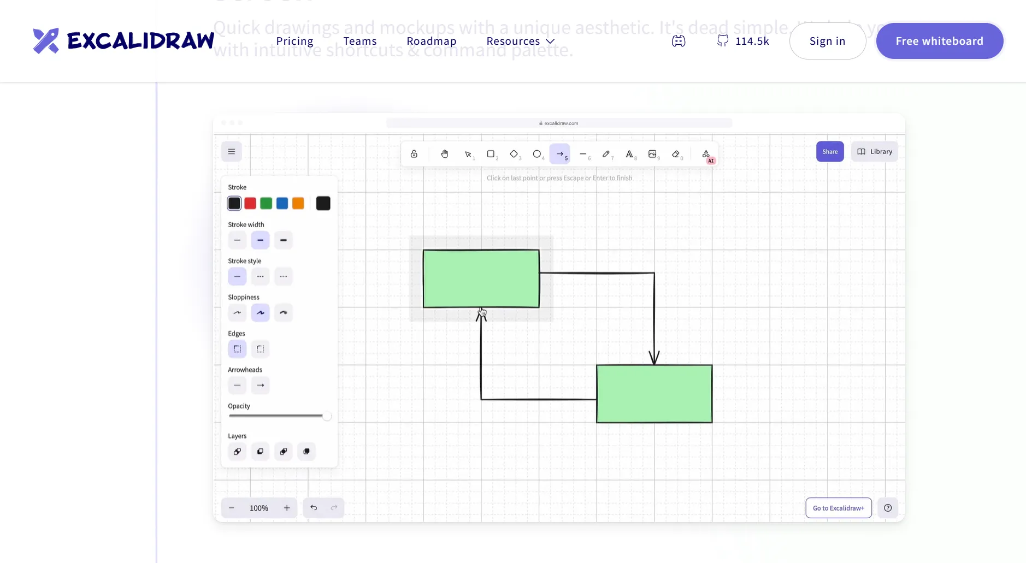Select the extra bold stroke width
Image resolution: width=1026 pixels, height=563 pixels.
283,240
